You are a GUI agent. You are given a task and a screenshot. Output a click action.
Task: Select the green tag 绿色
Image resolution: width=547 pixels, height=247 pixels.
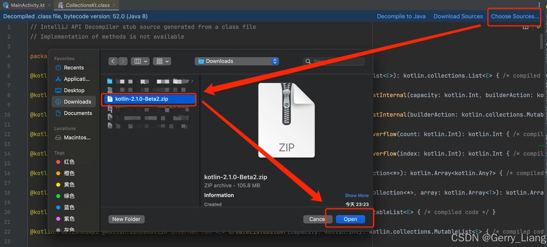[69, 196]
